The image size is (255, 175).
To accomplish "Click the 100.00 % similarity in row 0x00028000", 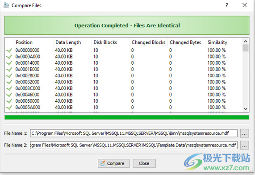I will pyautogui.click(x=217, y=75).
